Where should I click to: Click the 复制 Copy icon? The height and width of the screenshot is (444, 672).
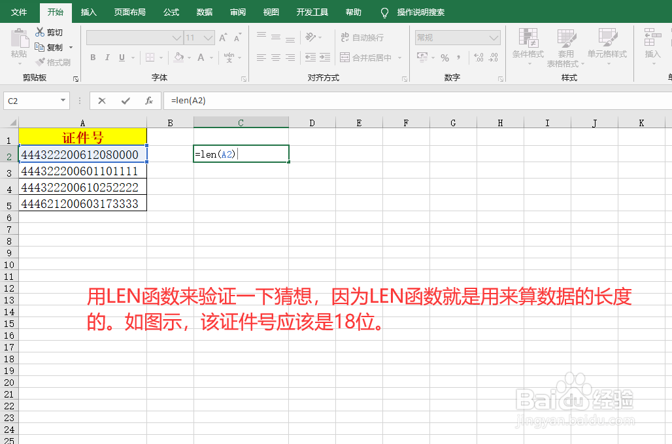39,46
